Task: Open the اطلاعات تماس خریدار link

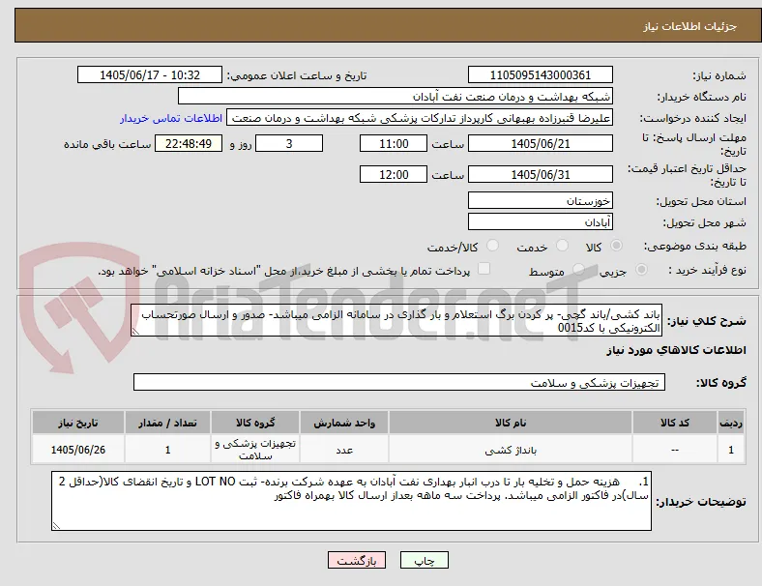Action: pyautogui.click(x=171, y=118)
